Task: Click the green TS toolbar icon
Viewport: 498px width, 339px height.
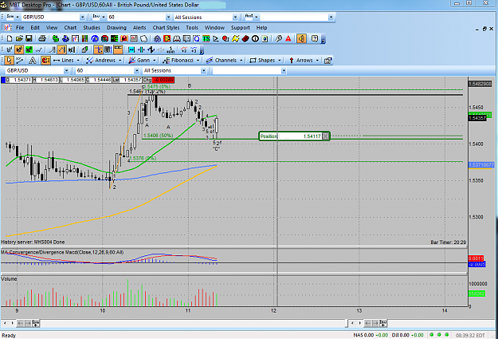Action: [x=206, y=38]
